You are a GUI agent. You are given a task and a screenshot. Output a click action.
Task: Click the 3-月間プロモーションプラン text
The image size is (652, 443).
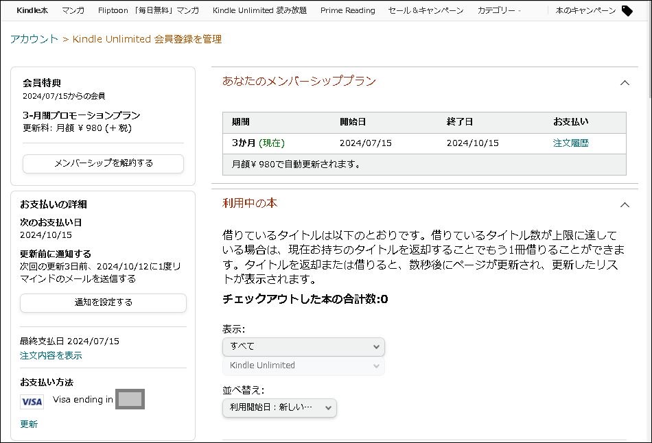82,115
